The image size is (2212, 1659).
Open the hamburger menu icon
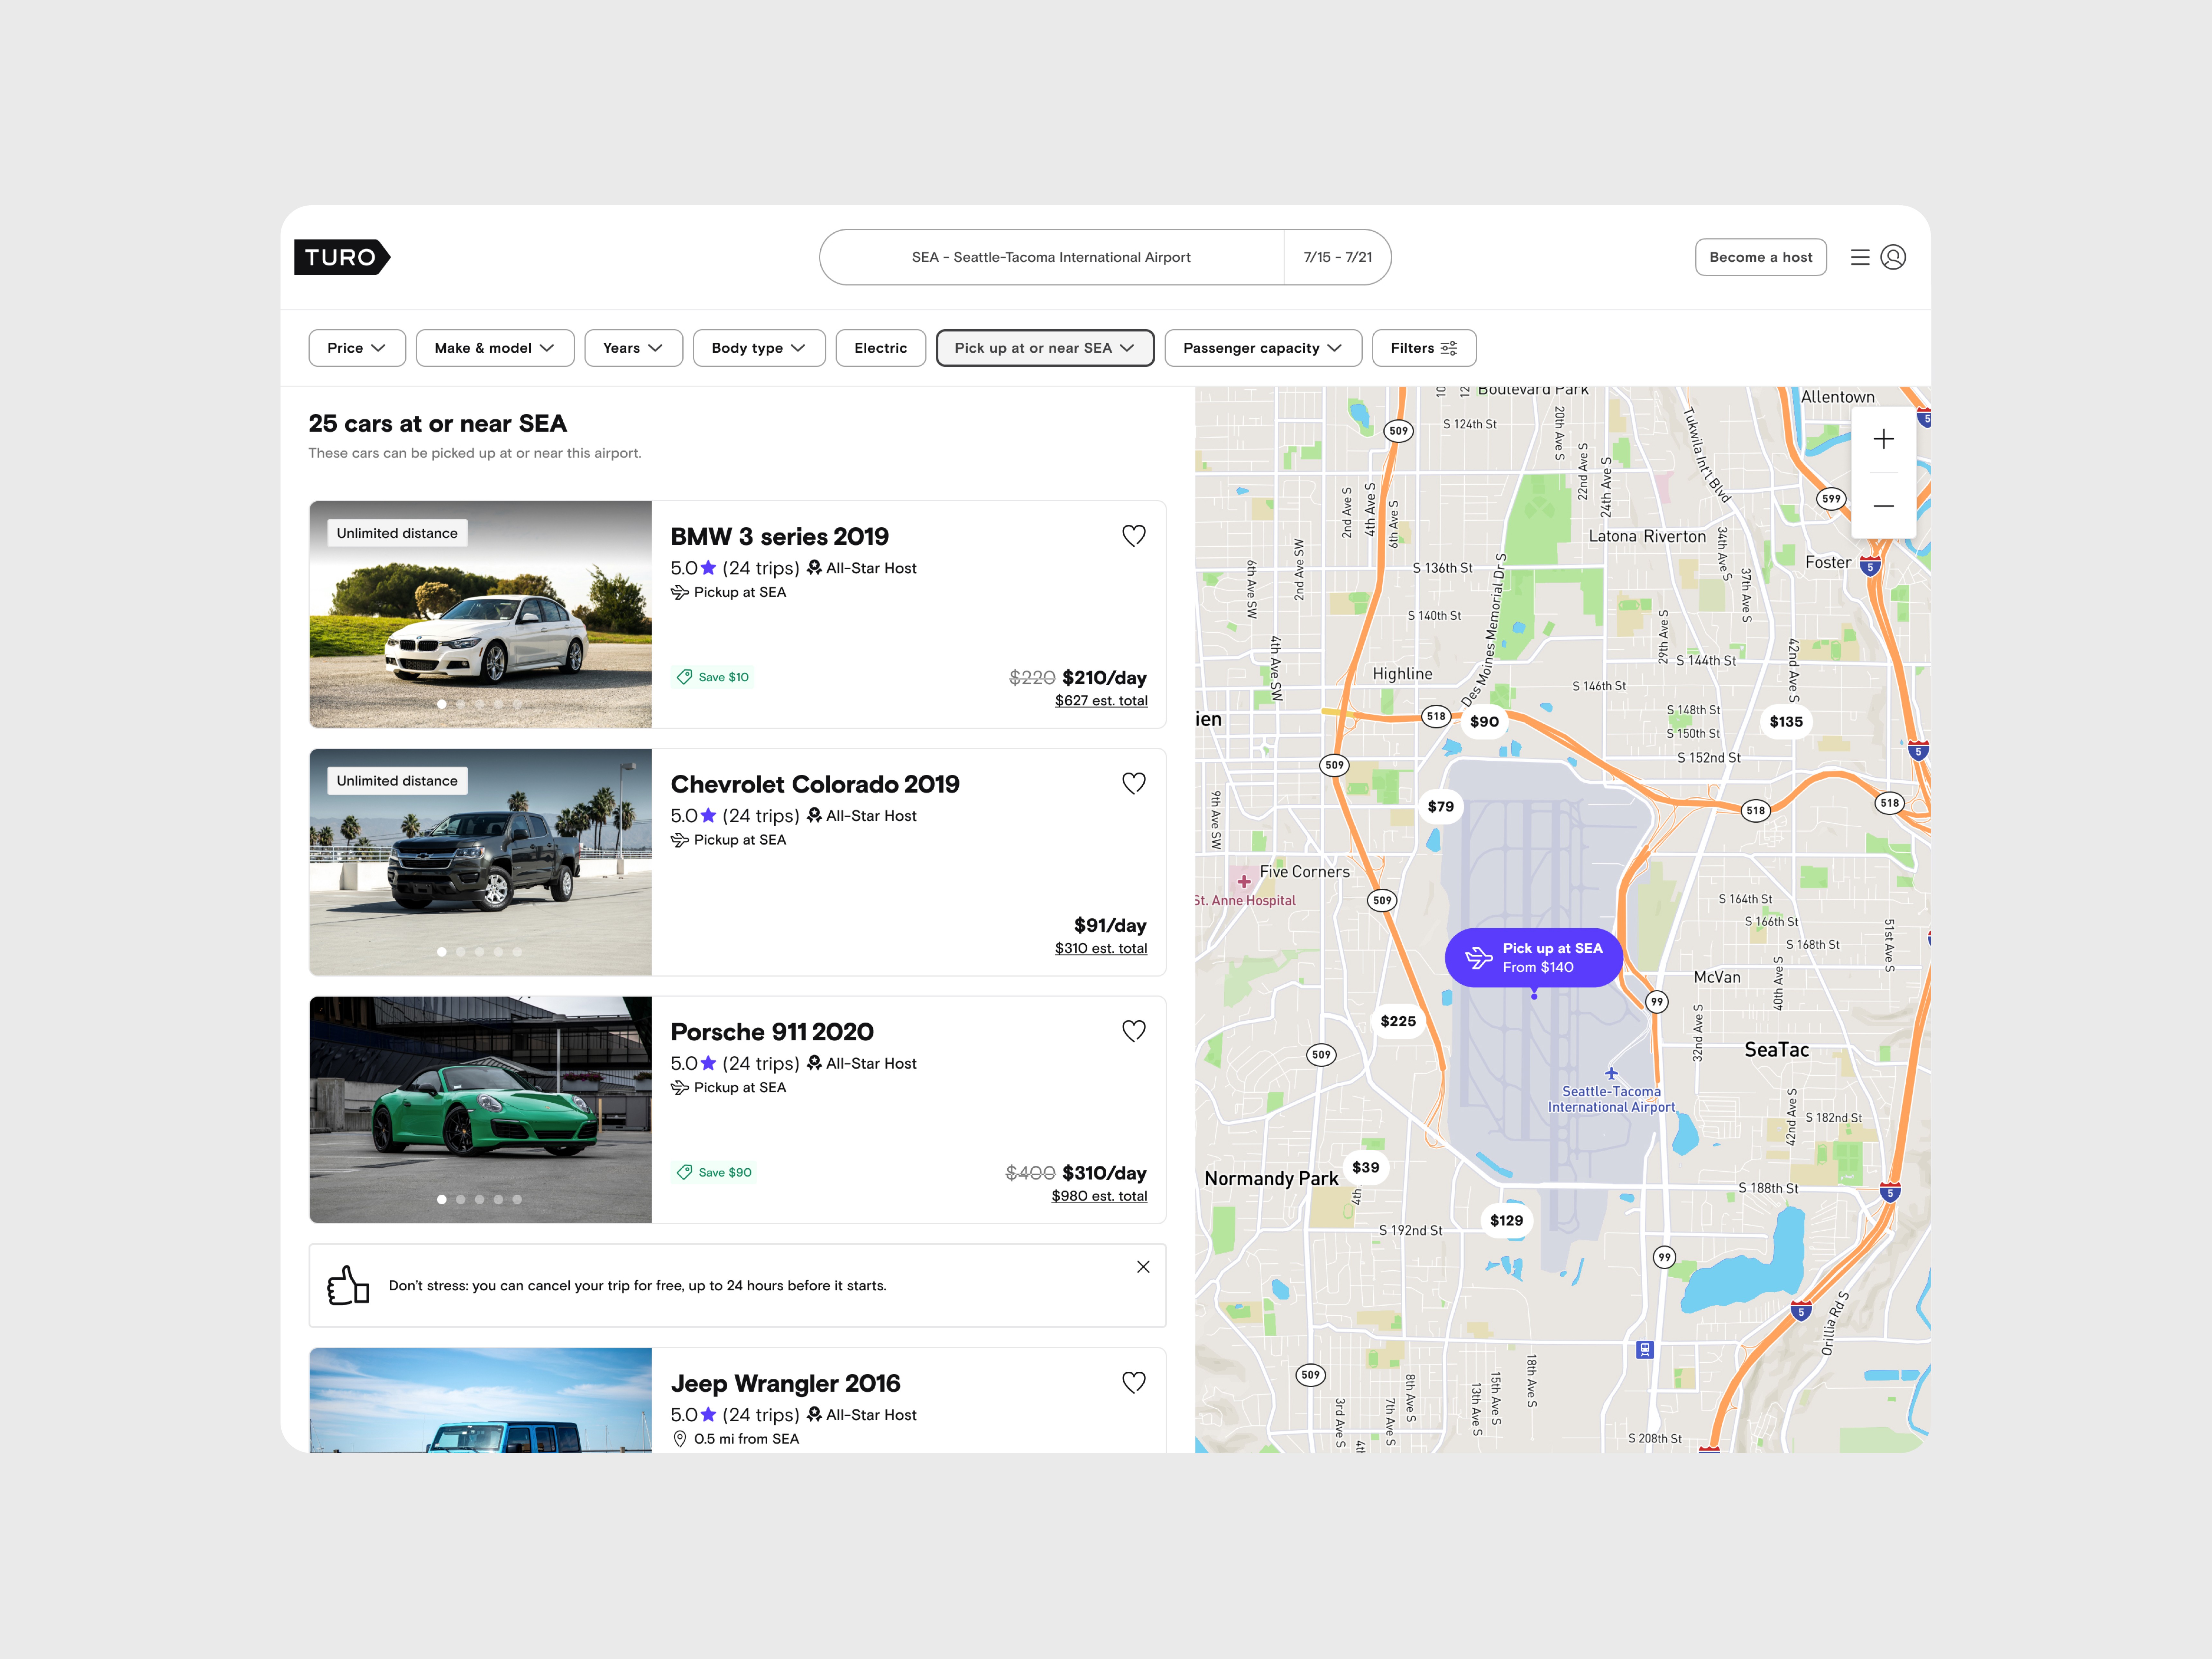[x=1859, y=257]
